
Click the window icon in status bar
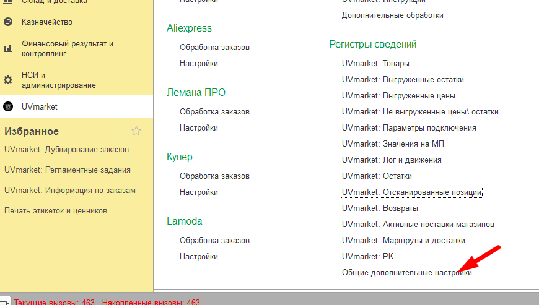click(5, 301)
